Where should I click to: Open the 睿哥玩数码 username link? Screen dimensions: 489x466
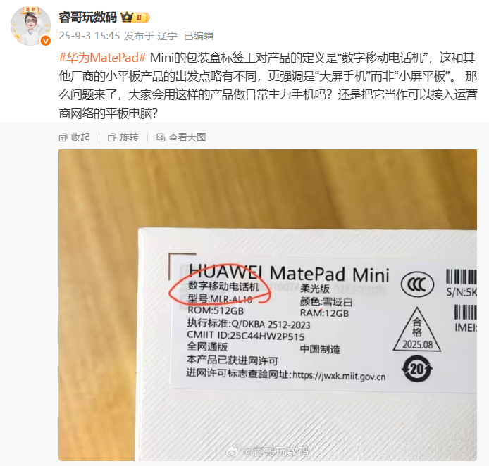coord(87,17)
